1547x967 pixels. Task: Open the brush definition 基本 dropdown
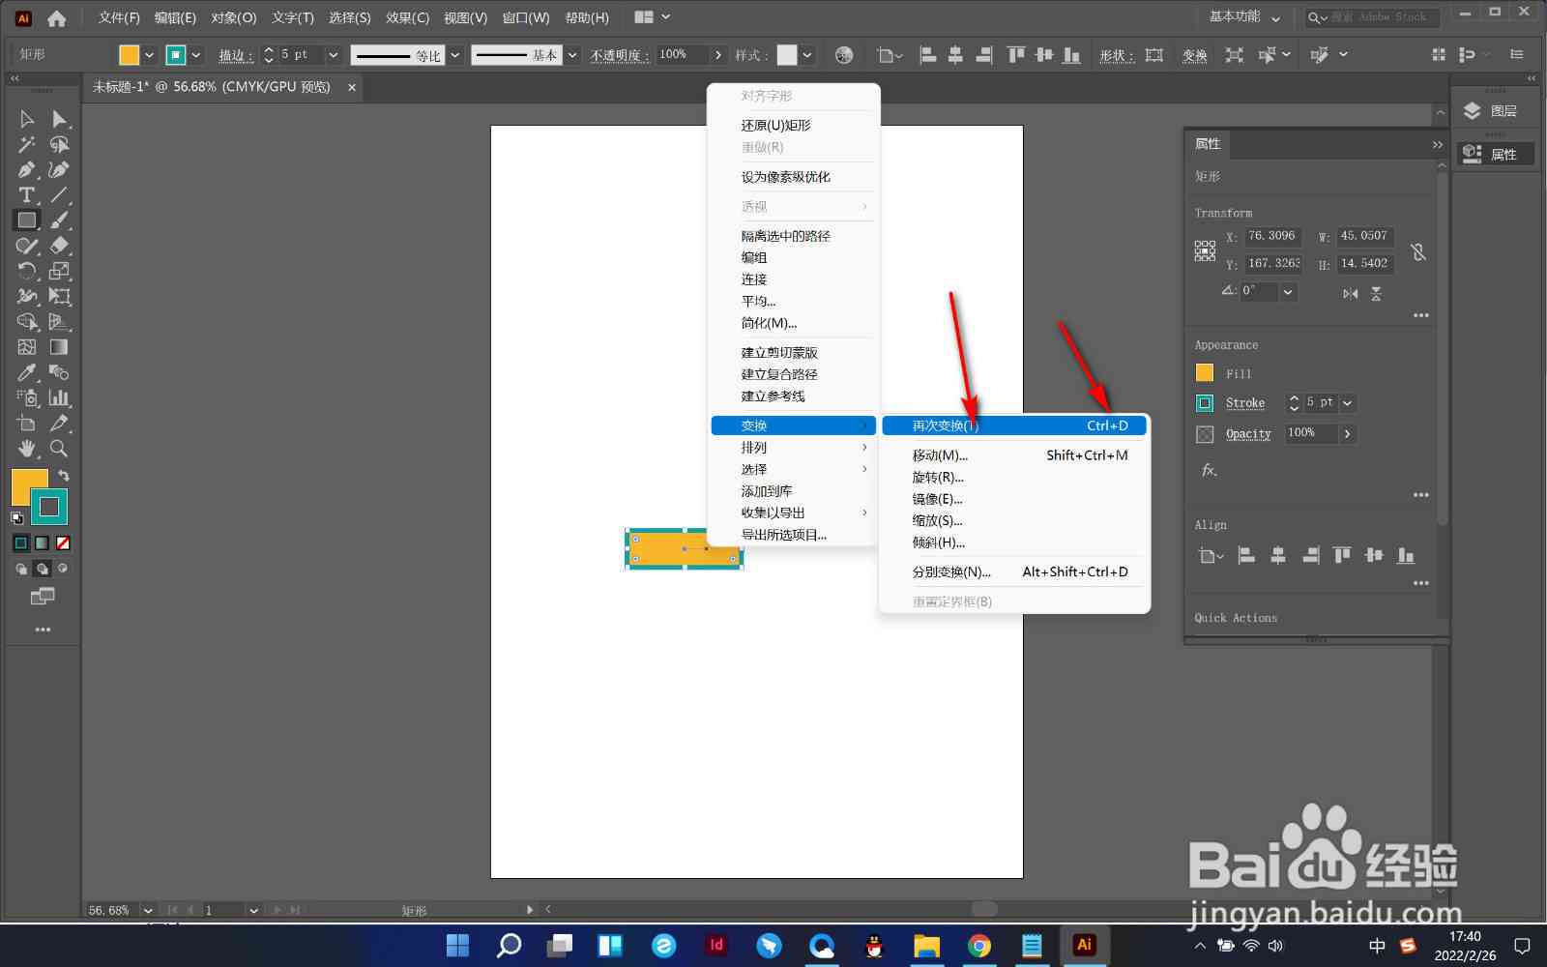(x=571, y=55)
